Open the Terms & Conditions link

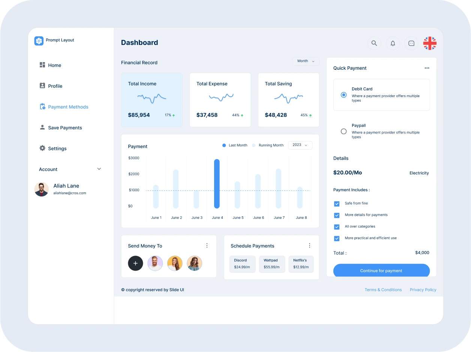[383, 289]
